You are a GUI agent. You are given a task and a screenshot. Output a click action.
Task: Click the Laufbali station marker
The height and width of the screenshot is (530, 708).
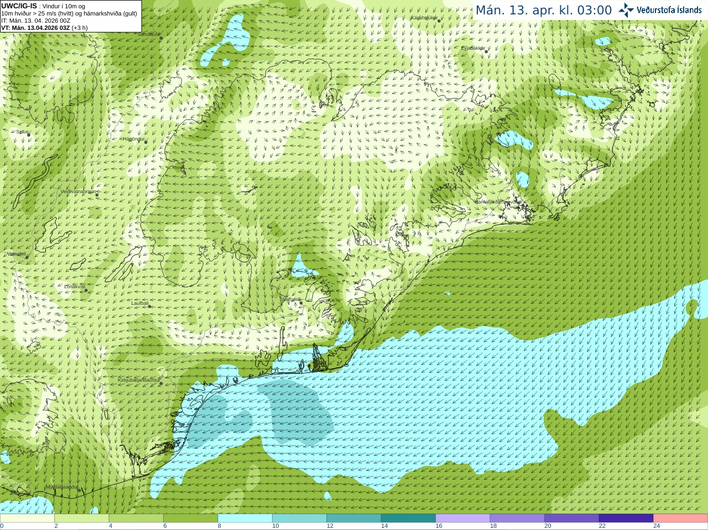(149, 306)
